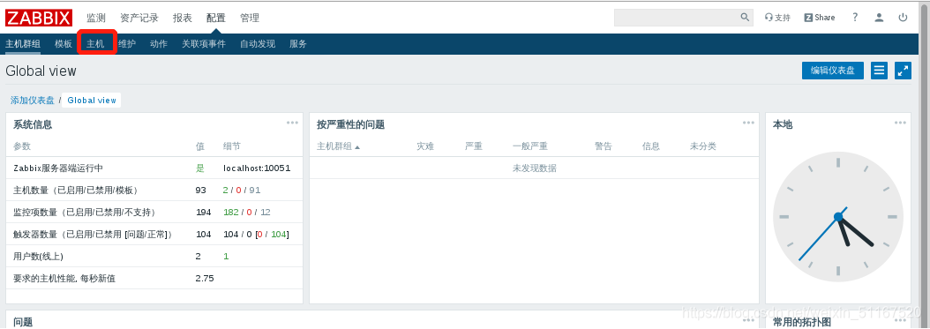Click the search magnifier icon
The image size is (930, 329).
[745, 18]
